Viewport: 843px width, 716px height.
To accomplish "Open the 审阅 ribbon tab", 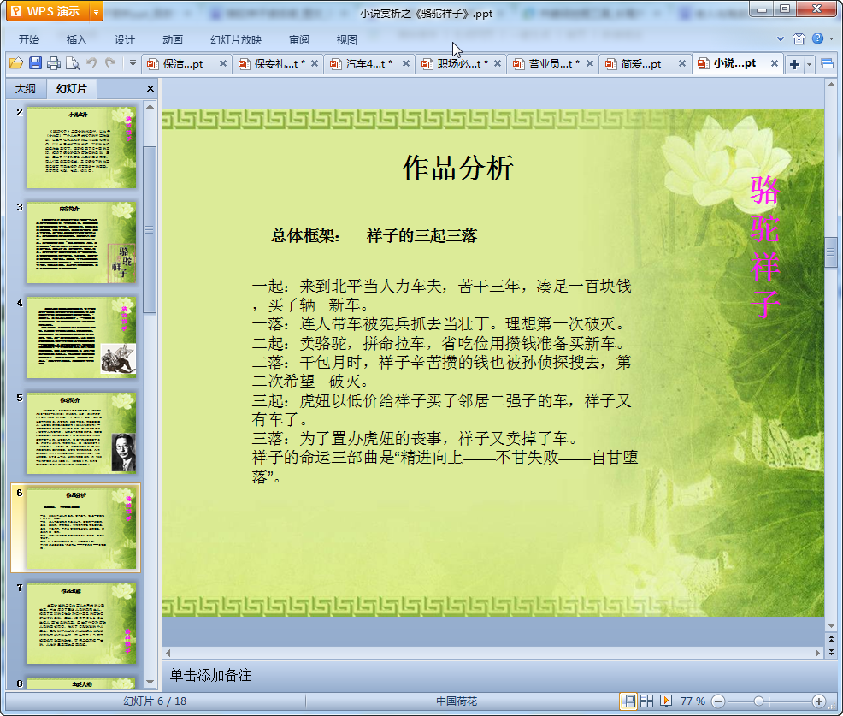I will [299, 40].
